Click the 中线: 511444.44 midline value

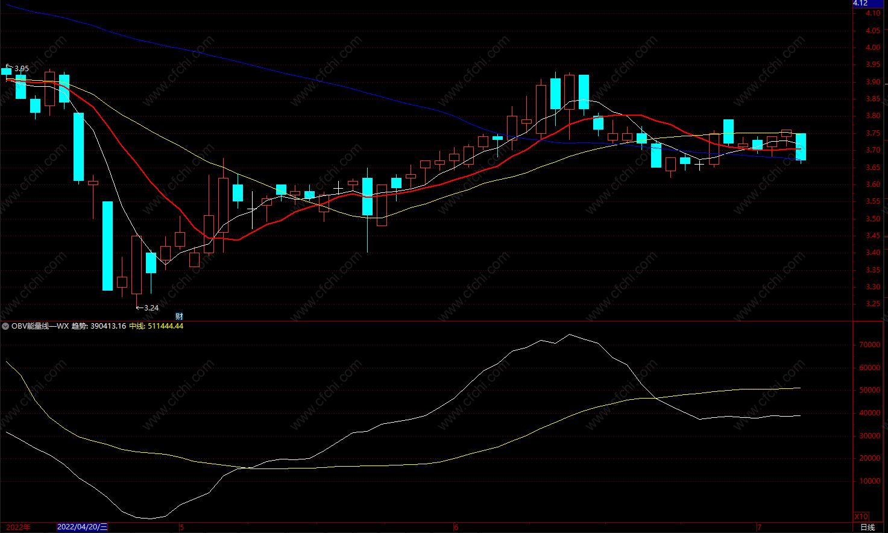(x=156, y=326)
